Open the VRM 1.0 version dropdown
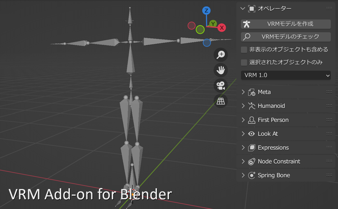The image size is (338, 209). tap(286, 75)
